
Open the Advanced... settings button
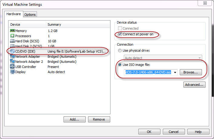pyautogui.click(x=194, y=85)
